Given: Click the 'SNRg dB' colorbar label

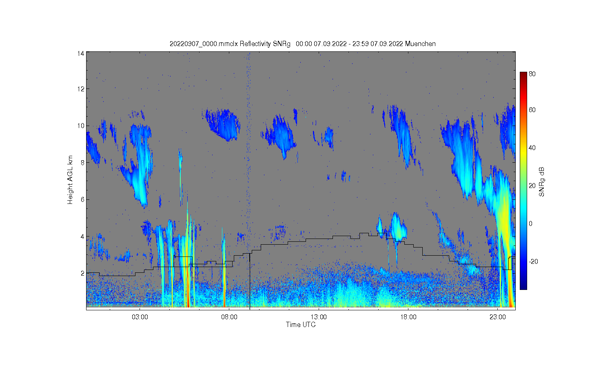Looking at the screenshot, I should click(542, 182).
